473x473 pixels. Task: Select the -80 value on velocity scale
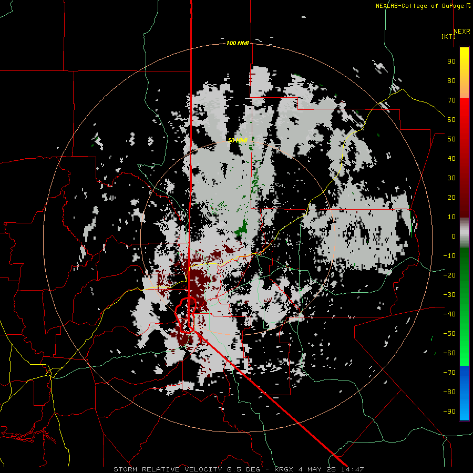click(x=449, y=392)
